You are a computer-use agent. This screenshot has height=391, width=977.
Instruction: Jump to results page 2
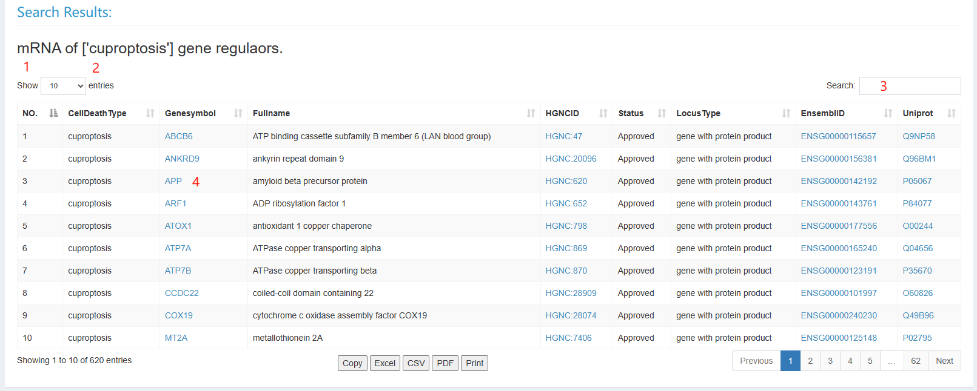(810, 361)
